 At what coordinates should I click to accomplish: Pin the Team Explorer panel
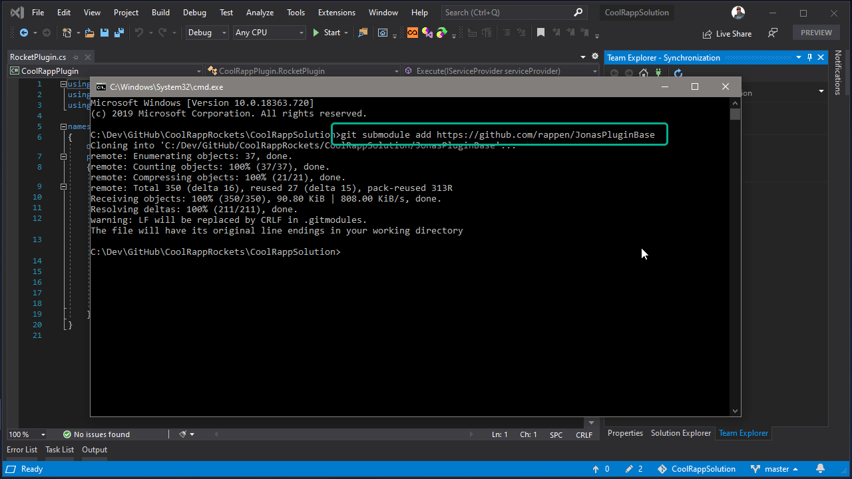[x=811, y=57]
